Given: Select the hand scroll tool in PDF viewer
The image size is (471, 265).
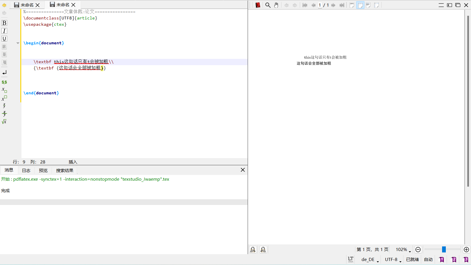Looking at the screenshot, I should [276, 5].
